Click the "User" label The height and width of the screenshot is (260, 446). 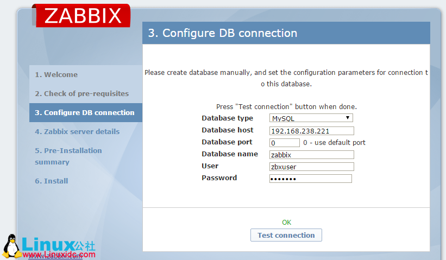click(210, 166)
